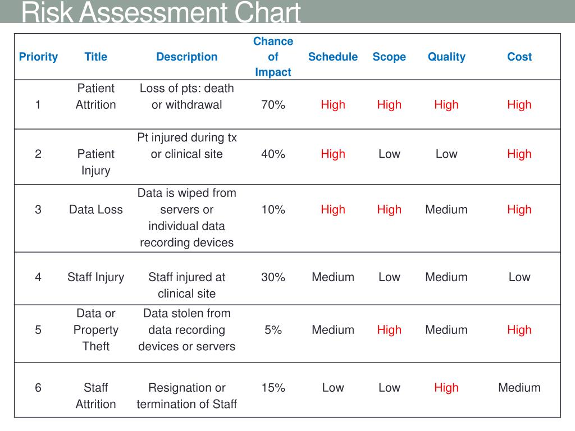This screenshot has height=431, width=575.
Task: Click the Description column header
Action: click(186, 57)
